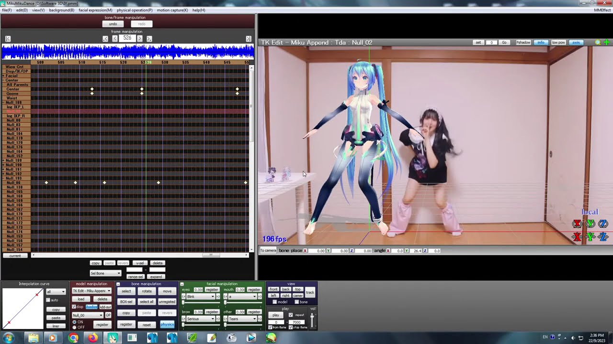This screenshot has height=344, width=613.
Task: Open the Blink eyes morph dropdown
Action: pyautogui.click(x=200, y=297)
